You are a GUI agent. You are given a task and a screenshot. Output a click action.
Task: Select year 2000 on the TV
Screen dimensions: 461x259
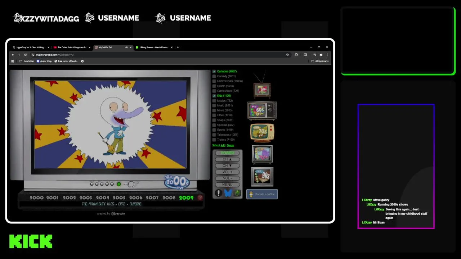pyautogui.click(x=36, y=197)
